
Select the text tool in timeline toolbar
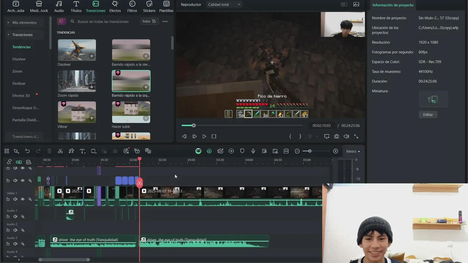[x=83, y=151]
